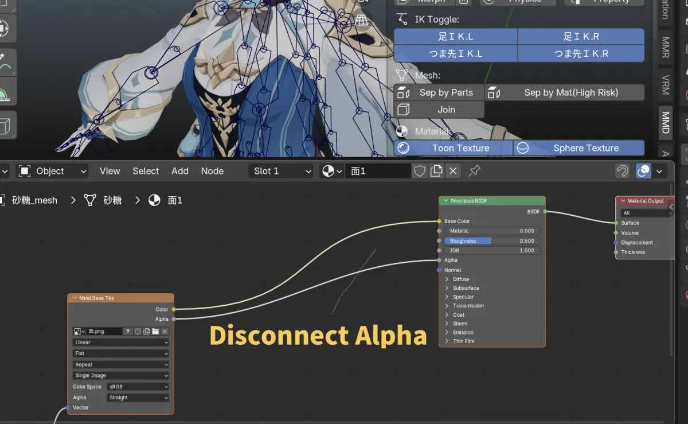Screen dimensions: 688x424
Task: Click the new image copy icon
Action: click(147, 332)
